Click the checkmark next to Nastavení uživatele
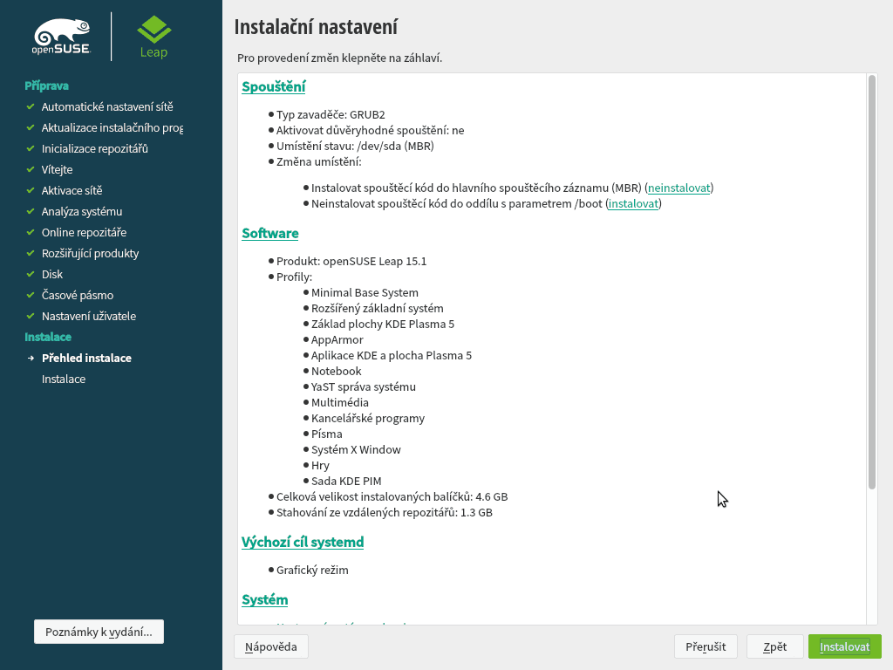 (x=31, y=316)
